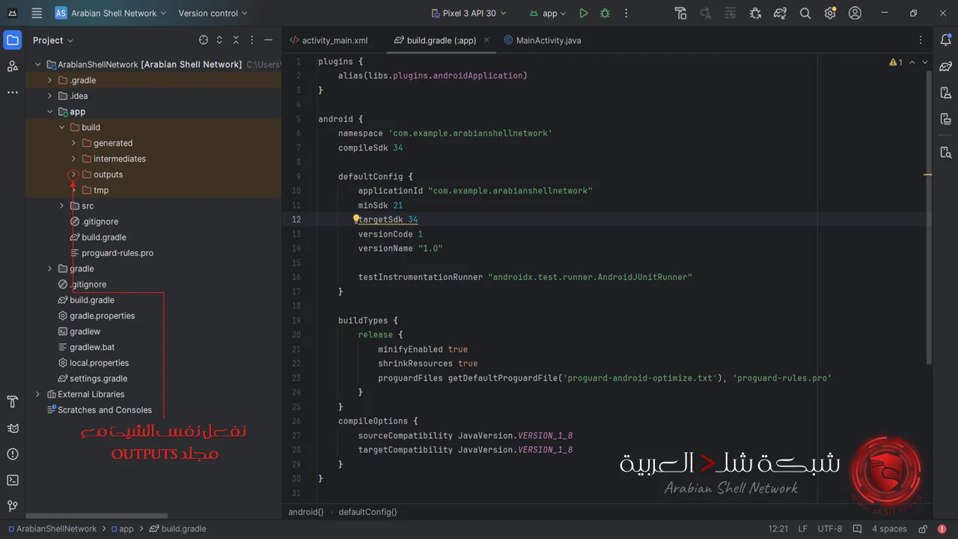Click the lightbulb intention on line 12

pyautogui.click(x=356, y=219)
